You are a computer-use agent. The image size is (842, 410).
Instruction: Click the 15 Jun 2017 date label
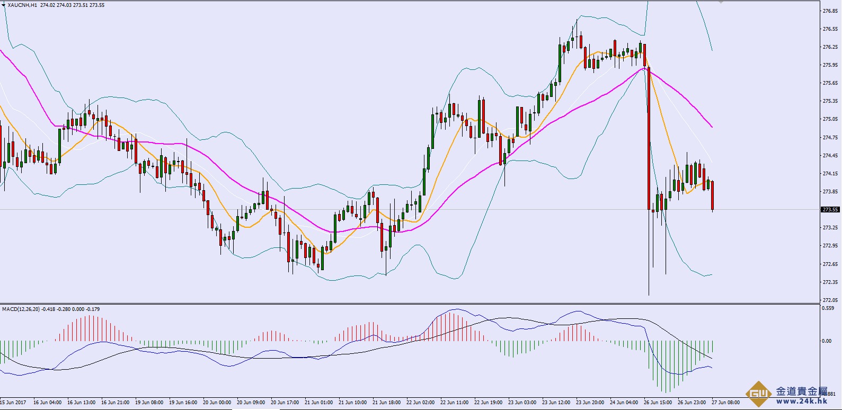(x=13, y=402)
